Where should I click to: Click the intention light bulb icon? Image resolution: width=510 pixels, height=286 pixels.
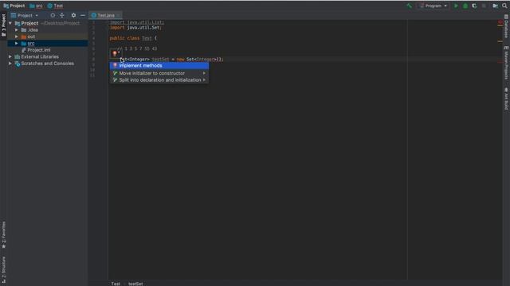(x=115, y=53)
